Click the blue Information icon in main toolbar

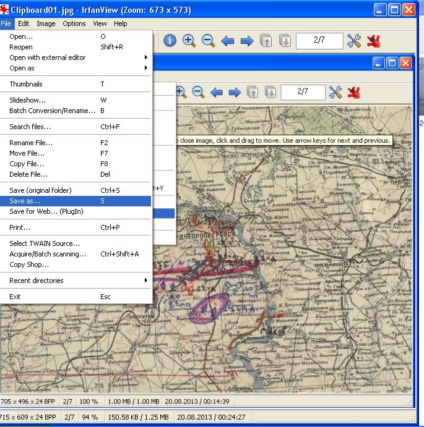[x=170, y=41]
